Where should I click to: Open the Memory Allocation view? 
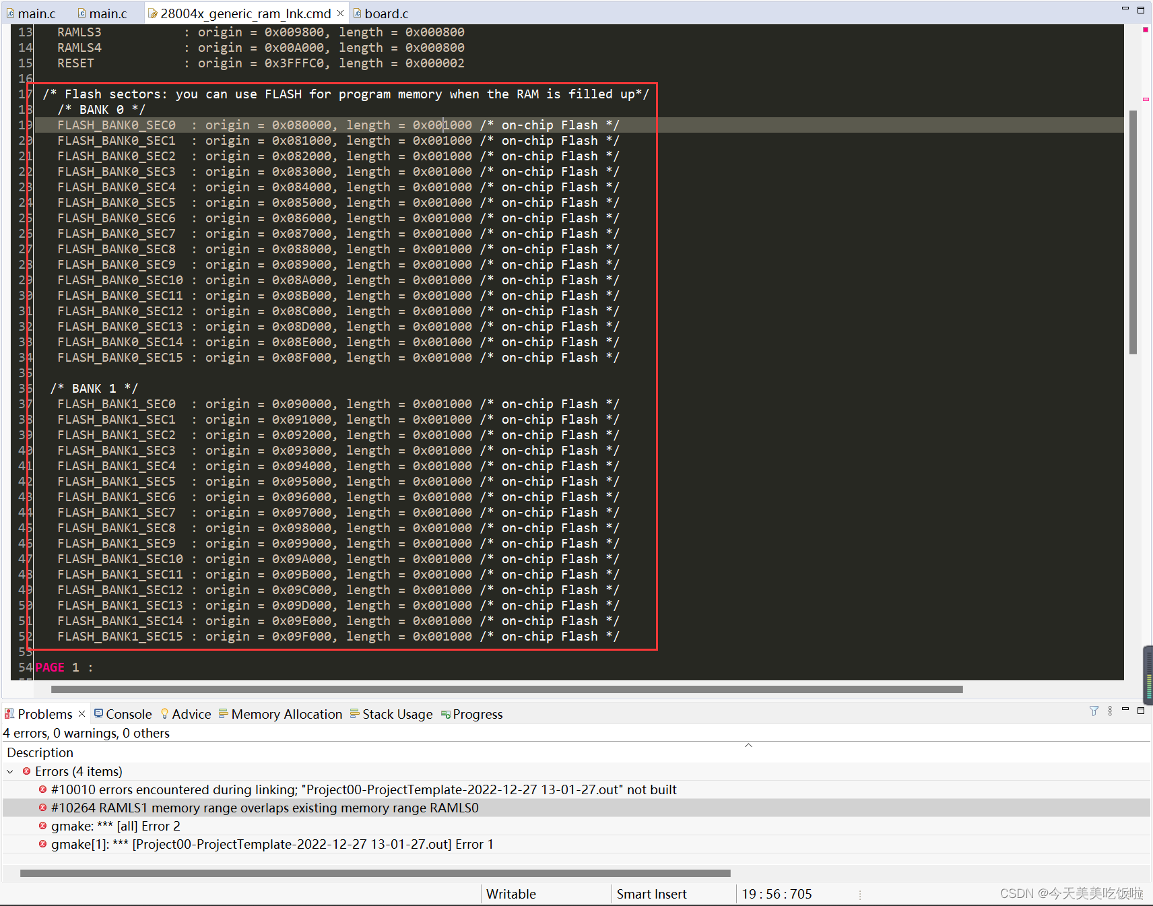[286, 714]
